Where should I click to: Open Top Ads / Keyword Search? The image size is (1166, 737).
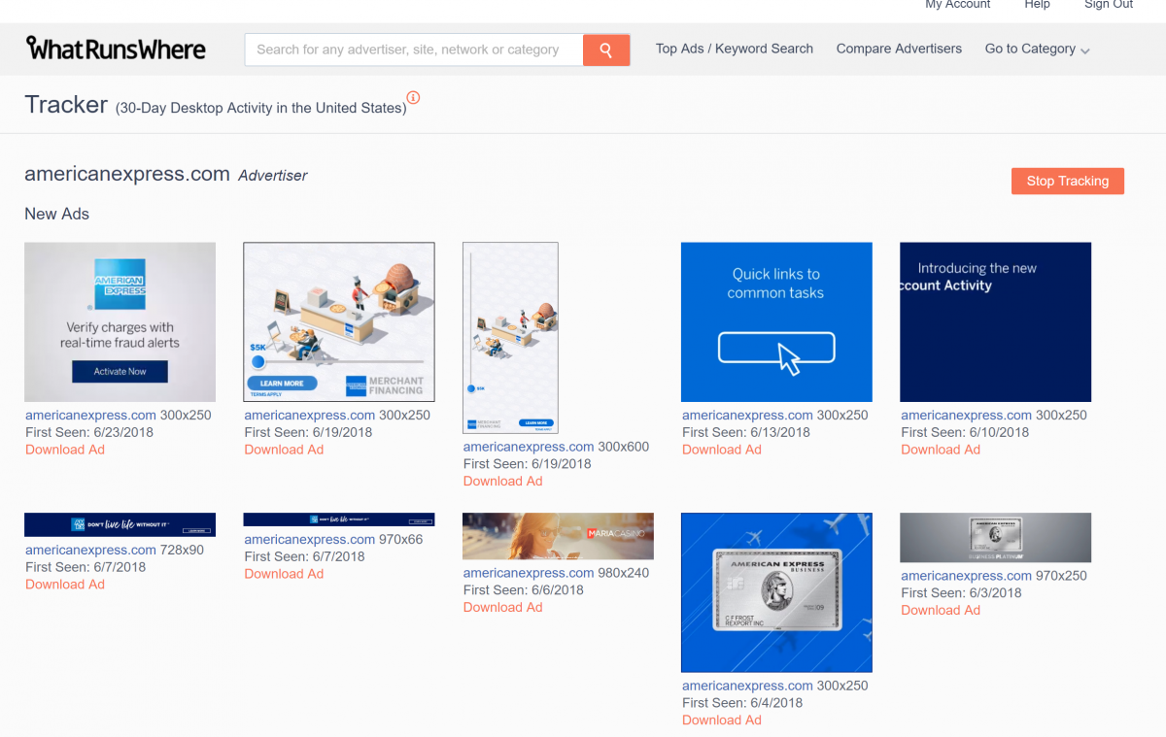(x=734, y=49)
